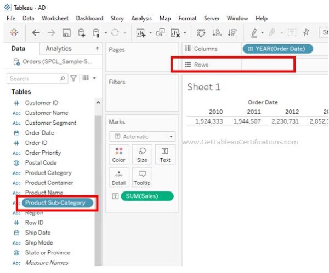329x273 pixels.
Task: Open the Run Update dropdown arrow
Action: pyautogui.click(x=125, y=33)
